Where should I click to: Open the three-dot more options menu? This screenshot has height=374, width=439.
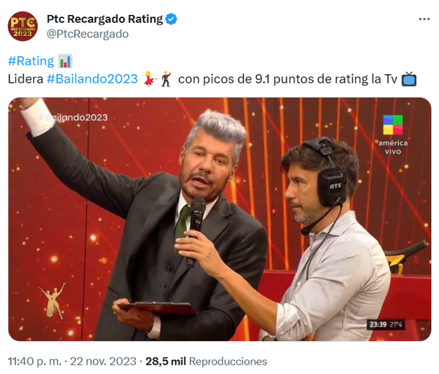click(424, 19)
